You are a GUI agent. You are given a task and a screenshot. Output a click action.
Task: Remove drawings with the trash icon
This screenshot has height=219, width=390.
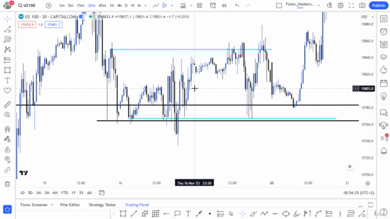click(x=7, y=184)
